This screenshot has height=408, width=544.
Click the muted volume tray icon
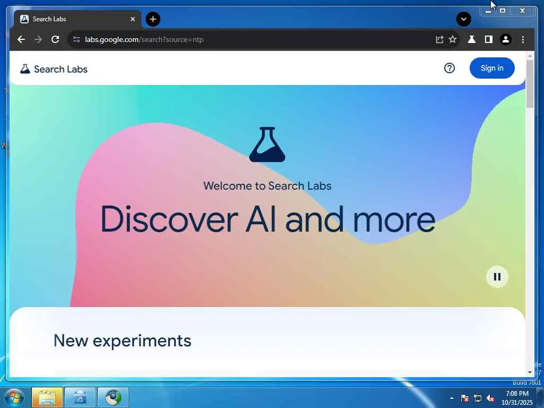490,398
